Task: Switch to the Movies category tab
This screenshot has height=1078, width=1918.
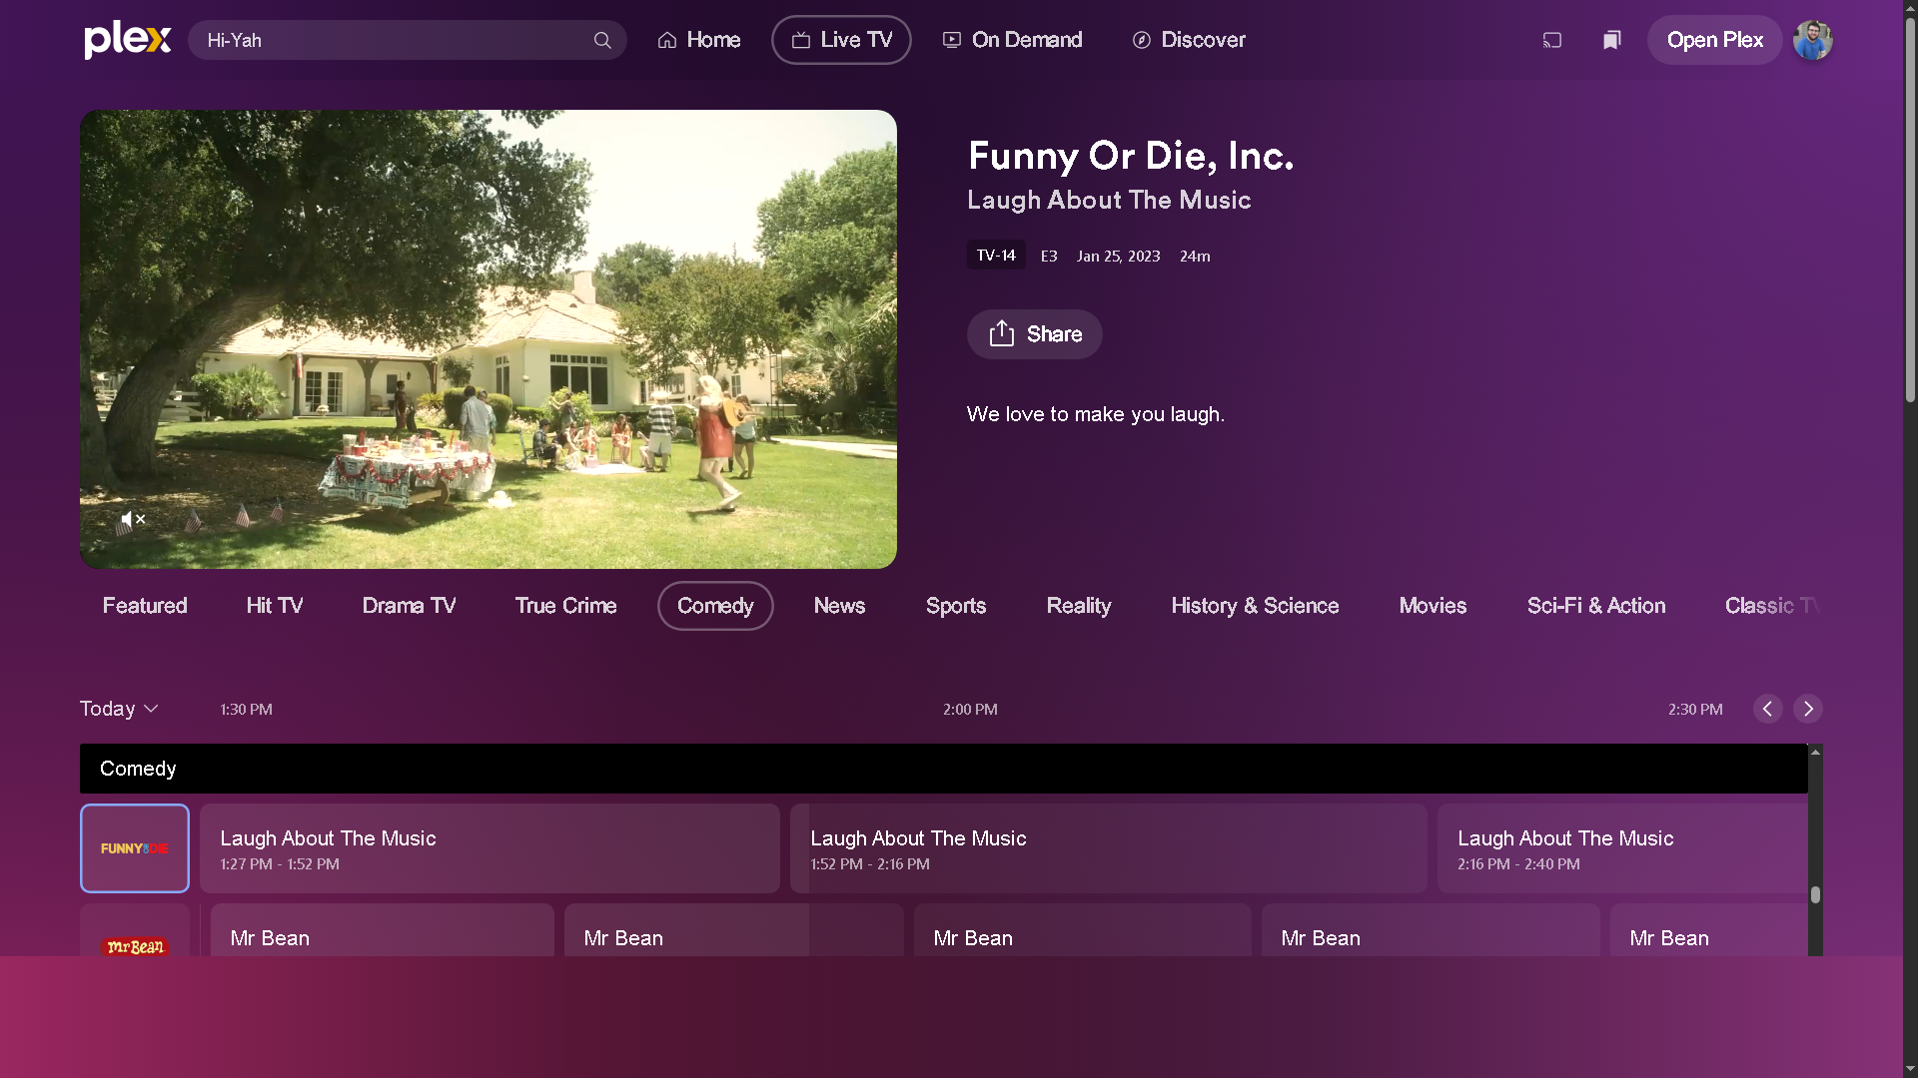Action: tap(1433, 606)
